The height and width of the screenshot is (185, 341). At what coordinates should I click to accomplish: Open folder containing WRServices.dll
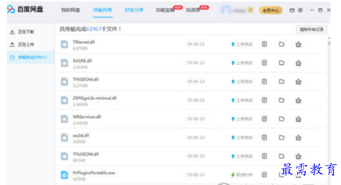[281, 119]
